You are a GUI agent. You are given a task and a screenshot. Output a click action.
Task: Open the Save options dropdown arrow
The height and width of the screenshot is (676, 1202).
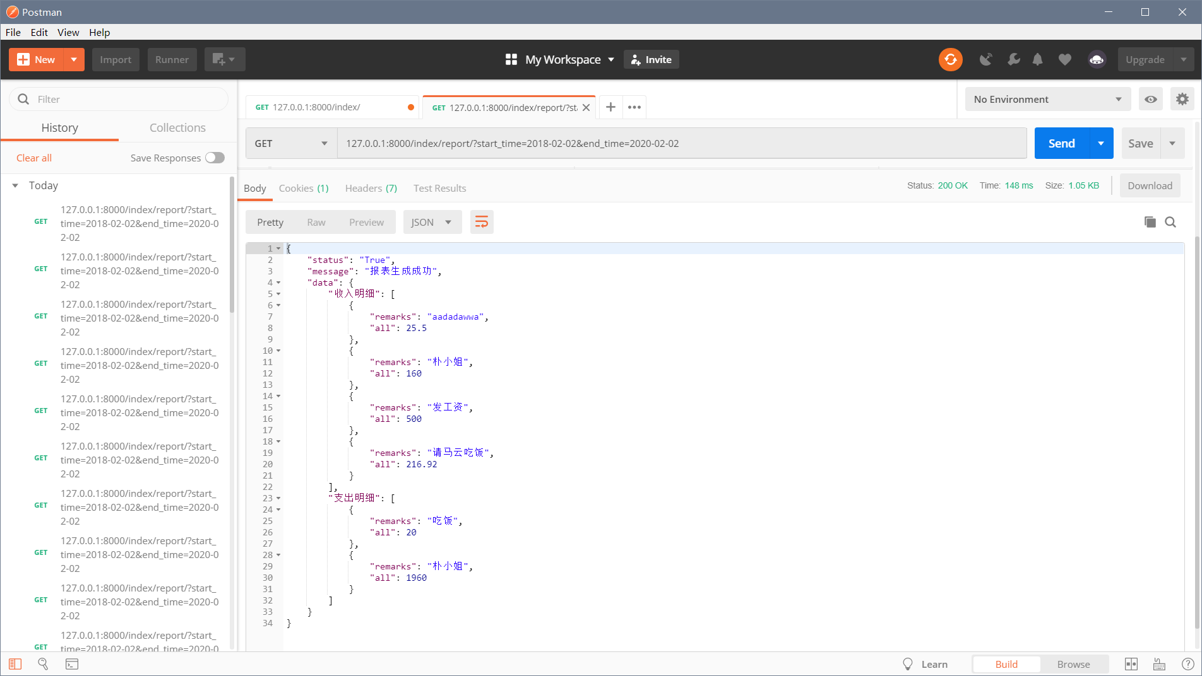click(x=1172, y=143)
